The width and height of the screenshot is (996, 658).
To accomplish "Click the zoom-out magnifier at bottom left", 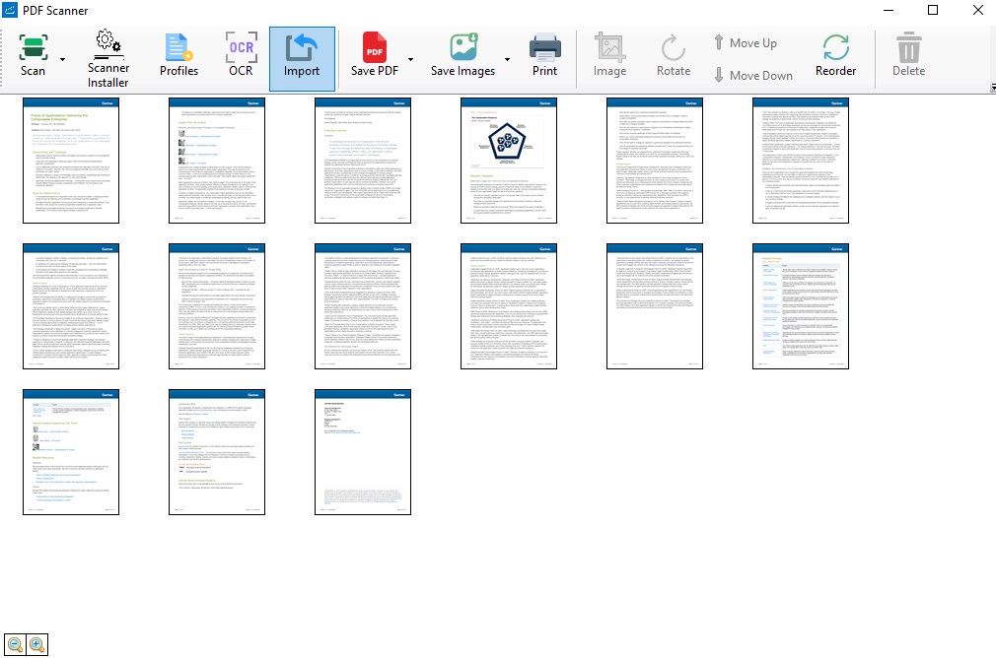I will 14,644.
